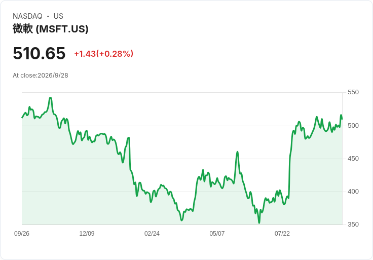
Task: Click the 500 y-axis price label
Action: point(353,126)
